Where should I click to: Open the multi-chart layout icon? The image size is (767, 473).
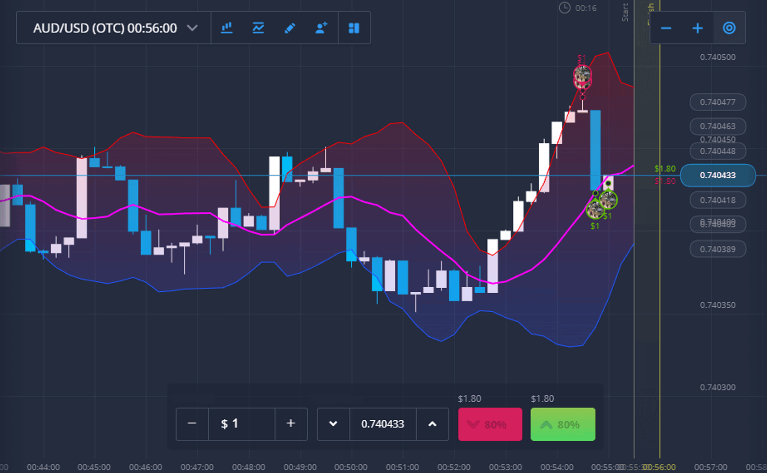354,28
